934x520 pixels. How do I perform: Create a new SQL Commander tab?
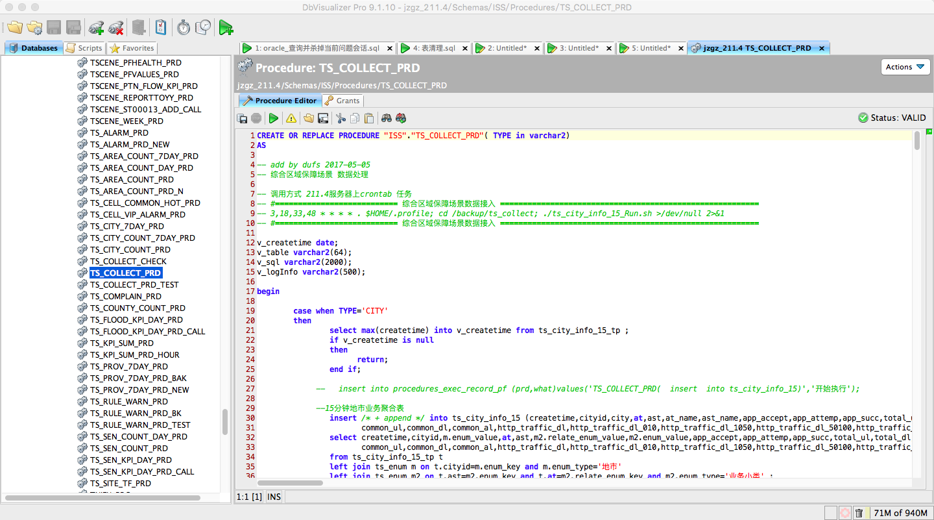226,27
